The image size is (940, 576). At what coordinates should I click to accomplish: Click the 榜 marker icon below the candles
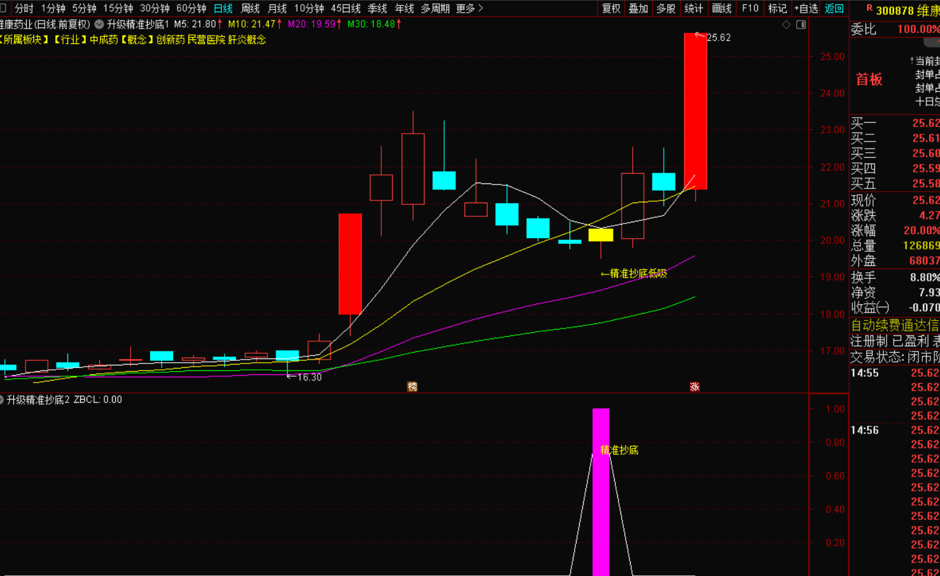point(412,387)
